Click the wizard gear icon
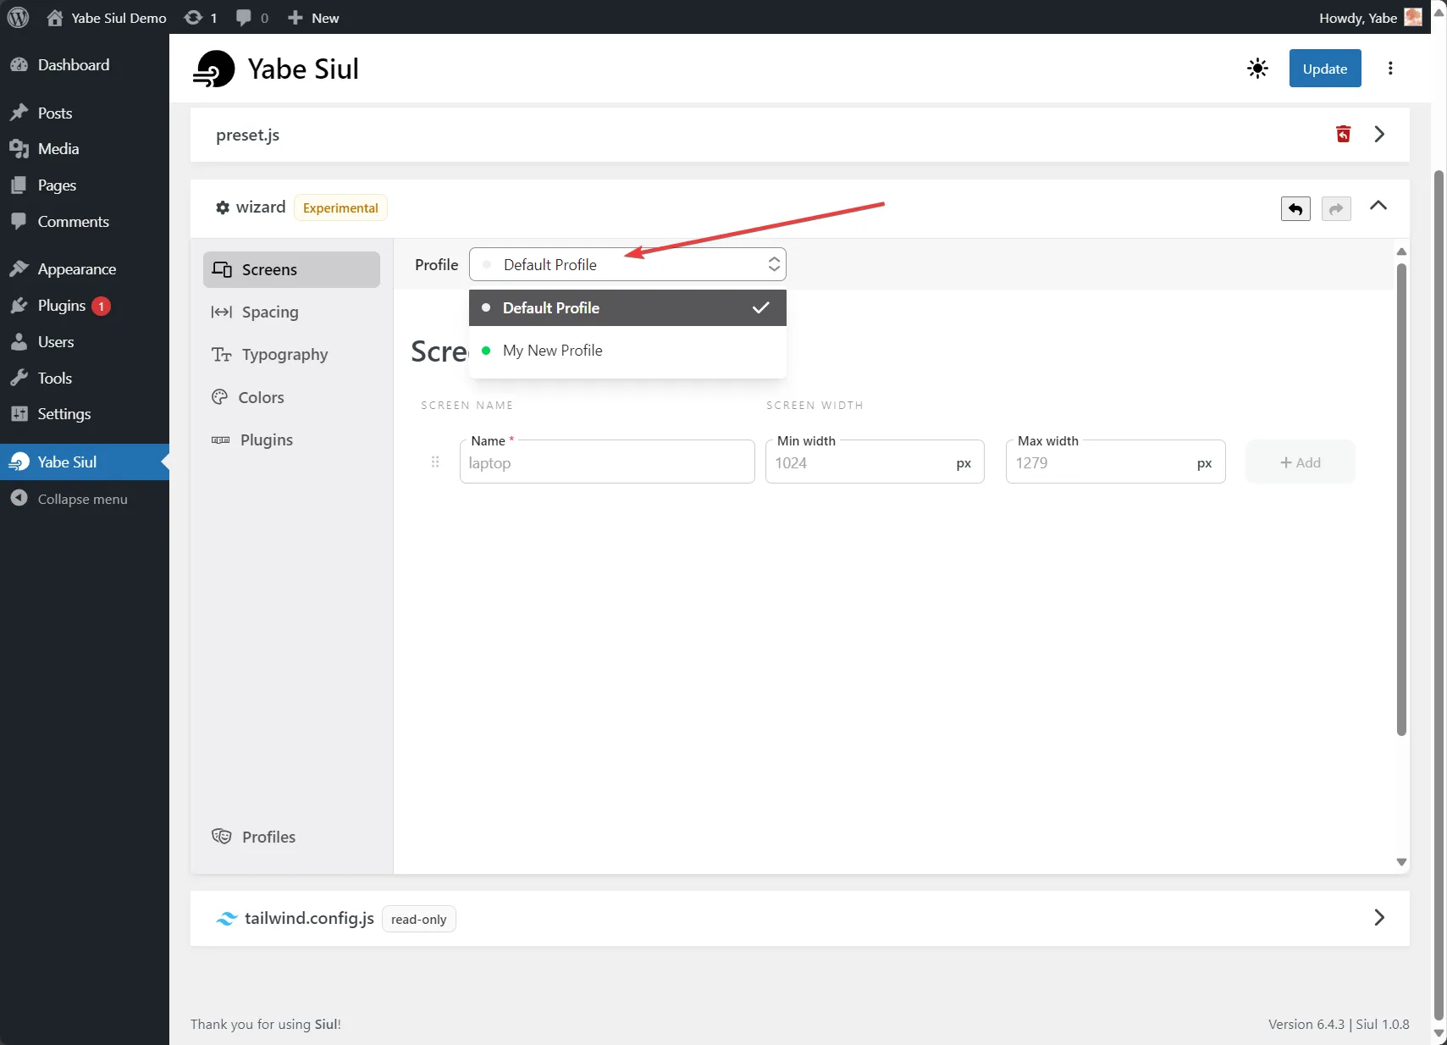This screenshot has width=1447, height=1045. click(x=223, y=207)
